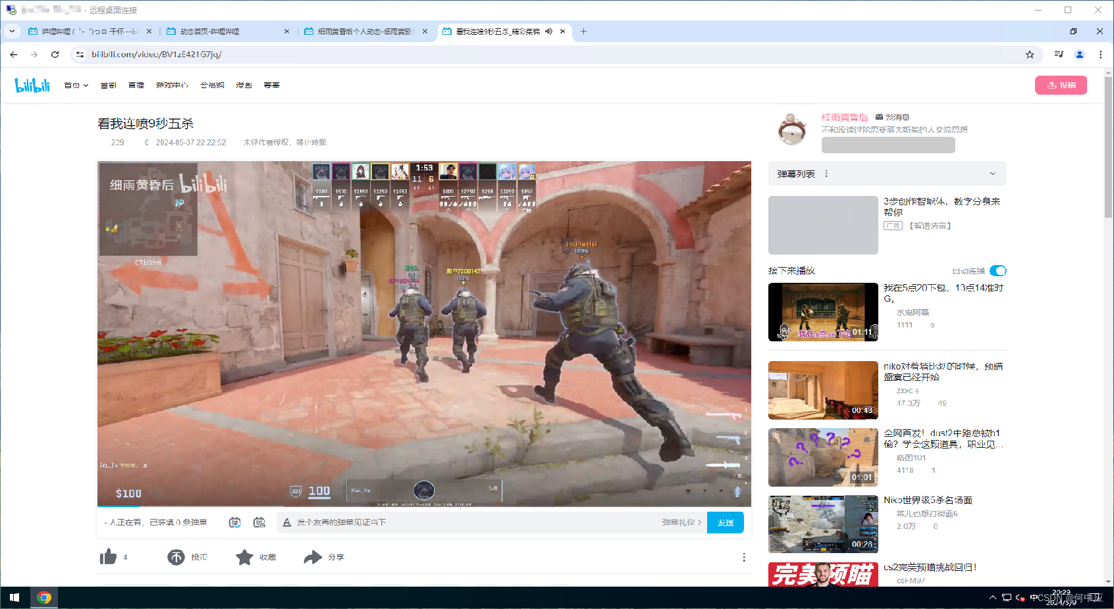The width and height of the screenshot is (1114, 609).
Task: Open thumbnail of 00:28 Niko video
Action: pos(823,524)
